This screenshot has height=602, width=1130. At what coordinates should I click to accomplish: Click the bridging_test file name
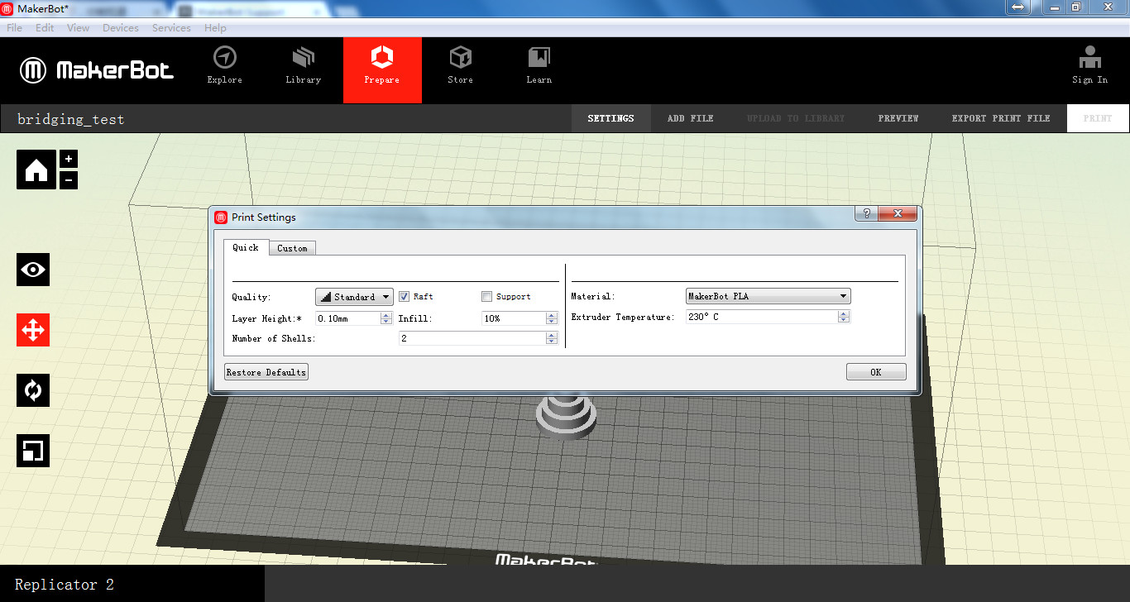(x=71, y=119)
